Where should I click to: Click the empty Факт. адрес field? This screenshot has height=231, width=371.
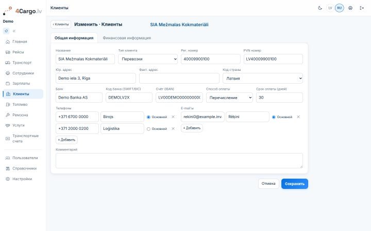tap(179, 78)
